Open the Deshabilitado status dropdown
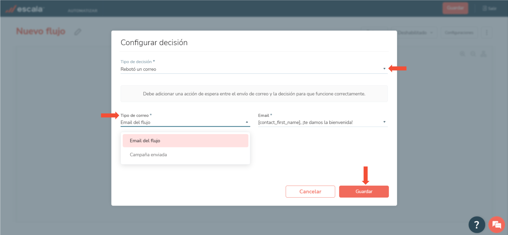Image resolution: width=508 pixels, height=235 pixels. tap(415, 33)
